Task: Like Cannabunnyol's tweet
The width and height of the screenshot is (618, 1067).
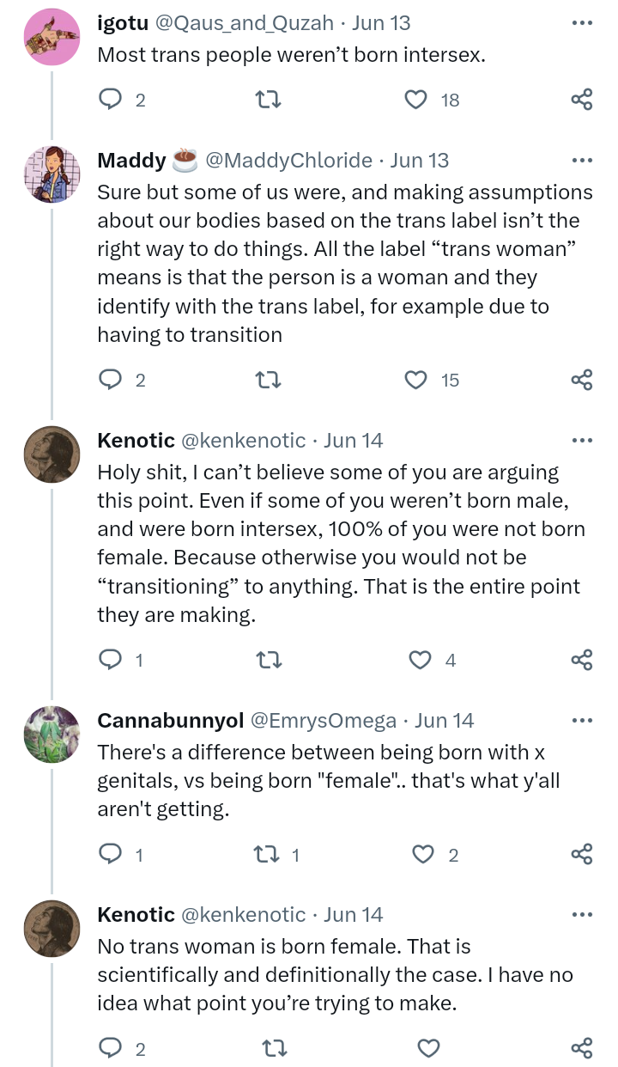Action: tap(423, 854)
